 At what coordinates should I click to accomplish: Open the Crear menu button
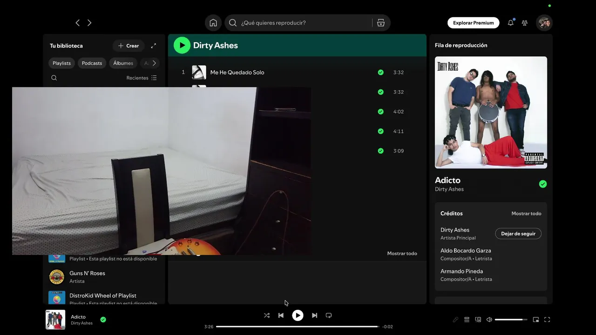(x=129, y=46)
